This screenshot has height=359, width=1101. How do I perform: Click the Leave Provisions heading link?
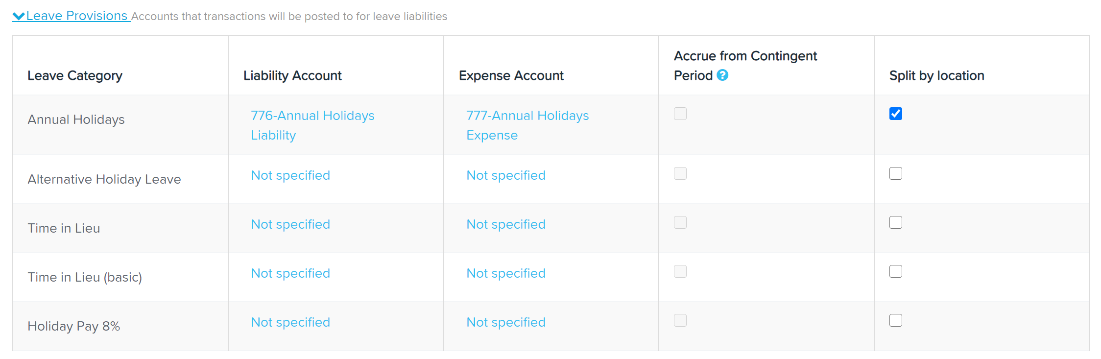77,16
